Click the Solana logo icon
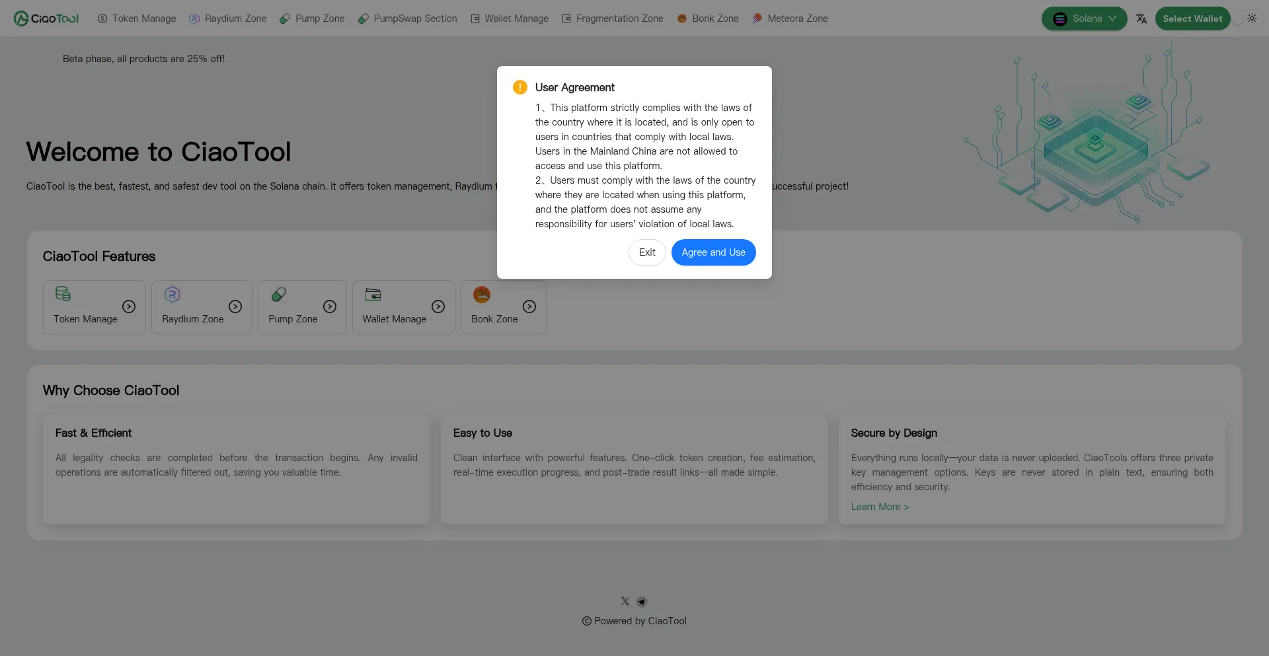The image size is (1269, 656). pos(1060,19)
